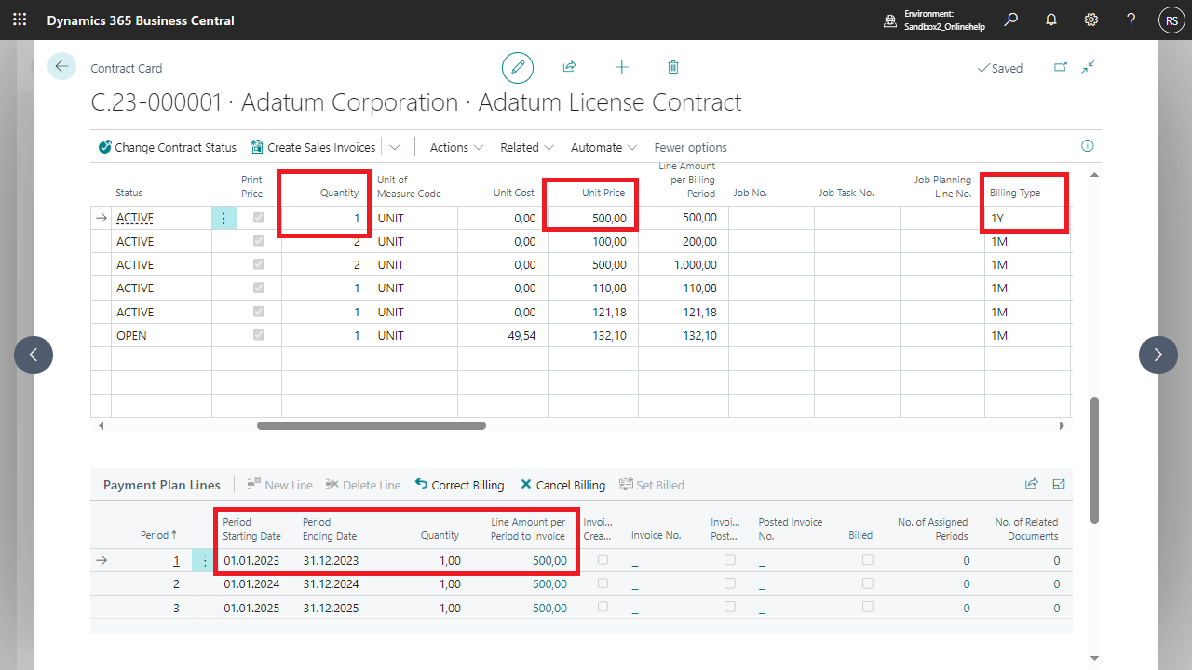Click Change Contract Status button
This screenshot has height=670, width=1192.
tap(168, 147)
